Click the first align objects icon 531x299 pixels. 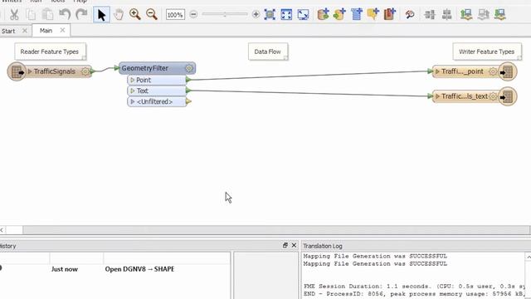pyautogui.click(x=430, y=15)
